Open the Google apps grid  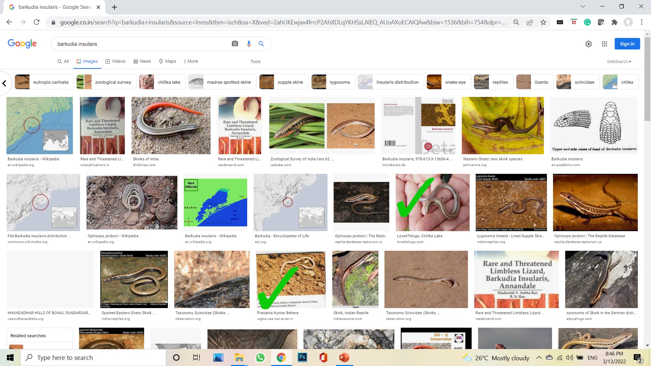604,44
